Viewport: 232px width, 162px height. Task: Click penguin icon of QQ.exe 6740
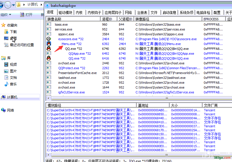[49, 48]
